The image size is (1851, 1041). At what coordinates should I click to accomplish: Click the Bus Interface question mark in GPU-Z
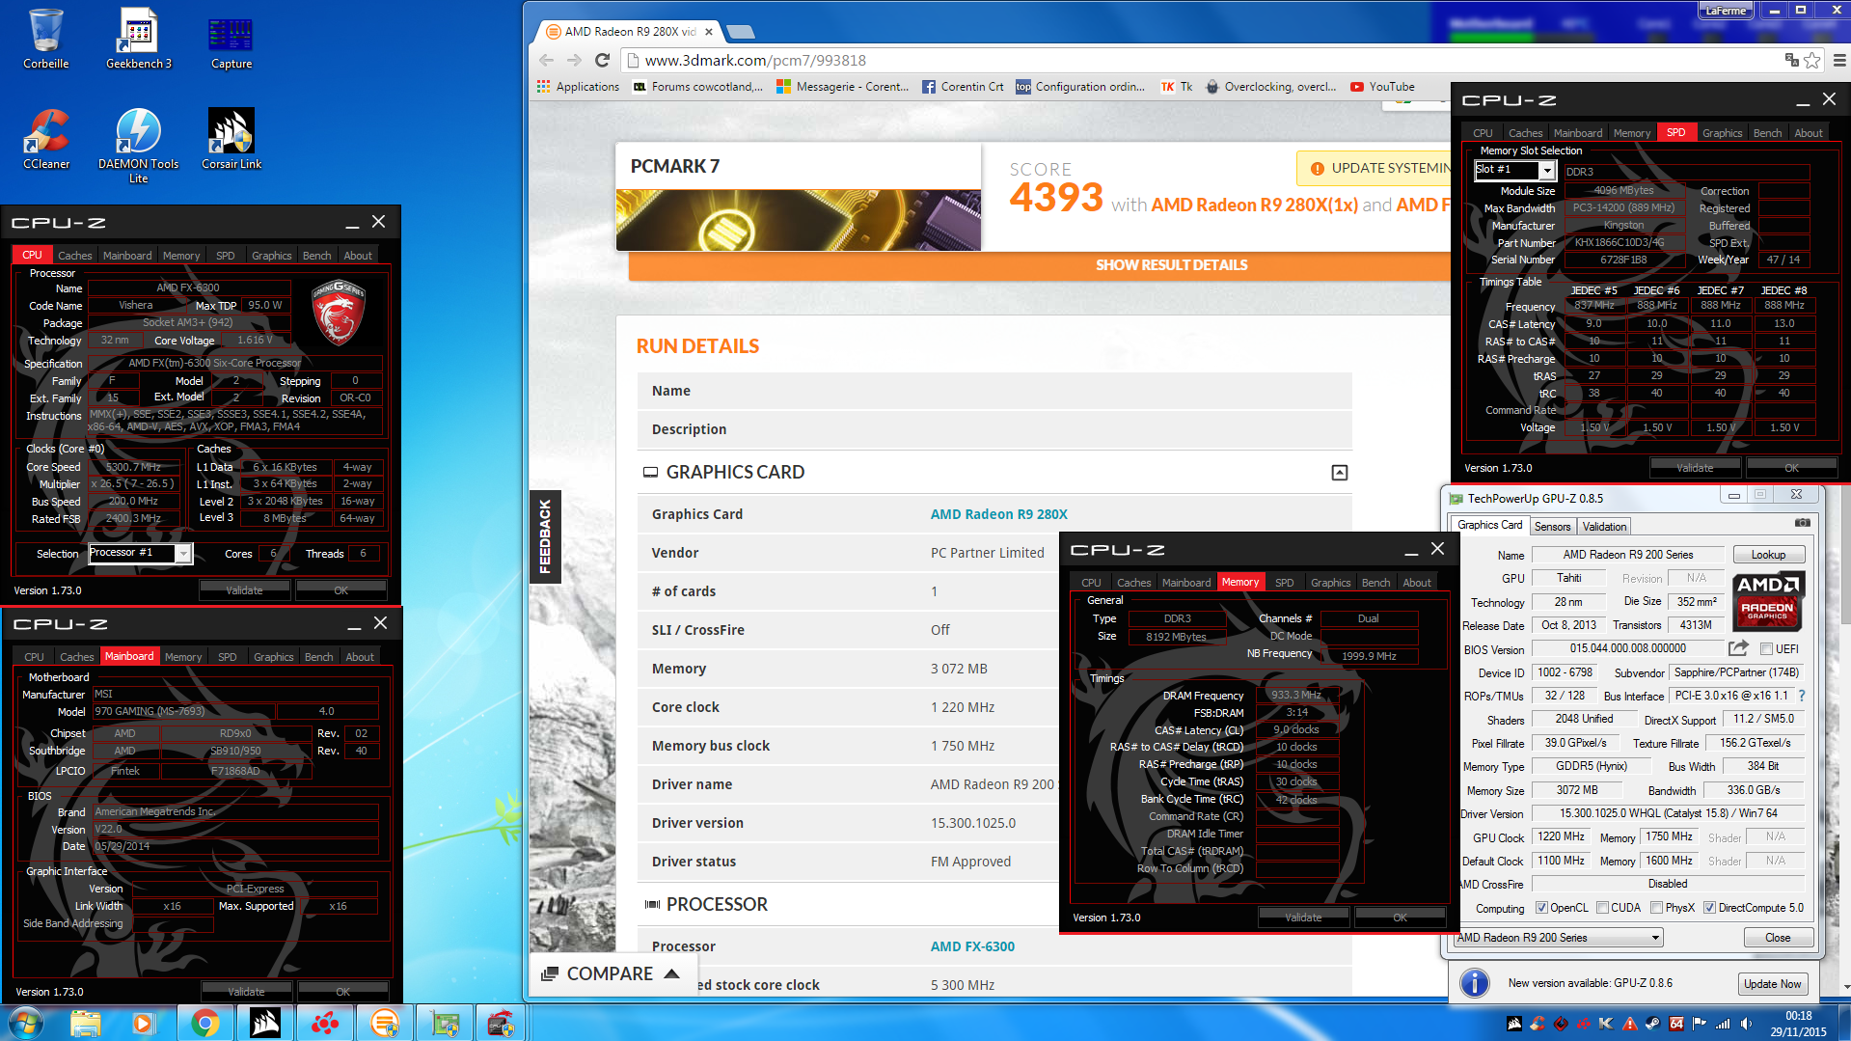click(1802, 696)
